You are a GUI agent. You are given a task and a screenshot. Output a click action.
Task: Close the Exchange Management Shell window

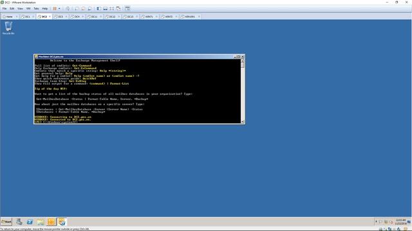pyautogui.click(x=243, y=56)
